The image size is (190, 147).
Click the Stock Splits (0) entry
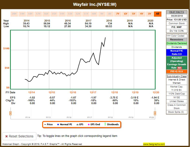pyautogui.click(x=177, y=112)
